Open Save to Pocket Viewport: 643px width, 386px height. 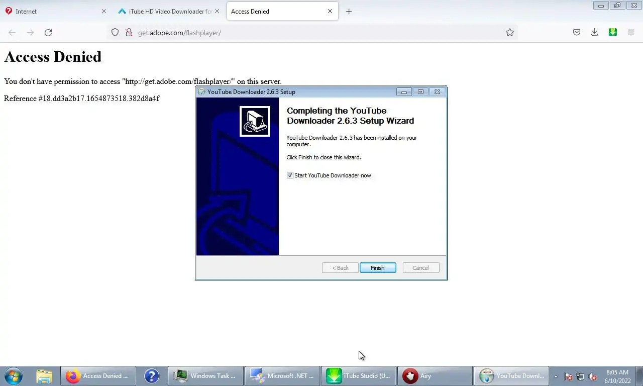[x=577, y=33]
